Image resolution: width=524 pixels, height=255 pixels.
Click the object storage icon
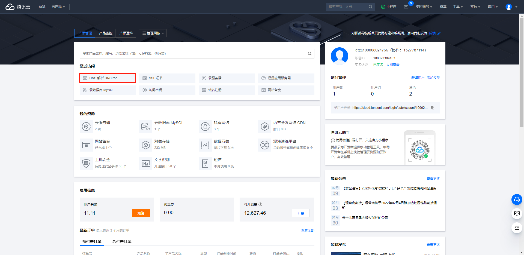[x=146, y=145]
